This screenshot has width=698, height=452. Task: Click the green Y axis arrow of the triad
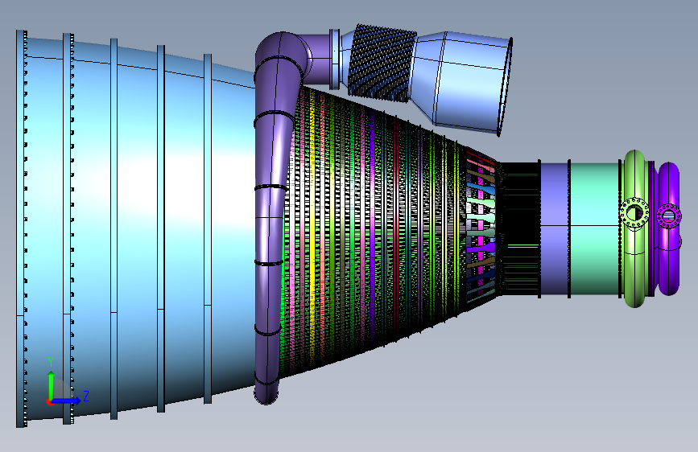click(52, 384)
